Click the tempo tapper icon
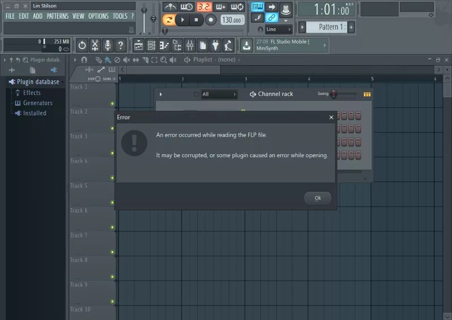Screen dimensions: 452x320 [228, 45]
